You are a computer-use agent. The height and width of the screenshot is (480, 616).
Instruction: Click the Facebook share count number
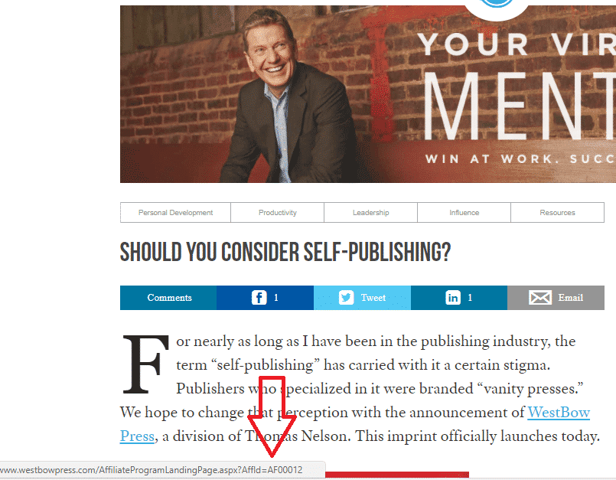[276, 298]
